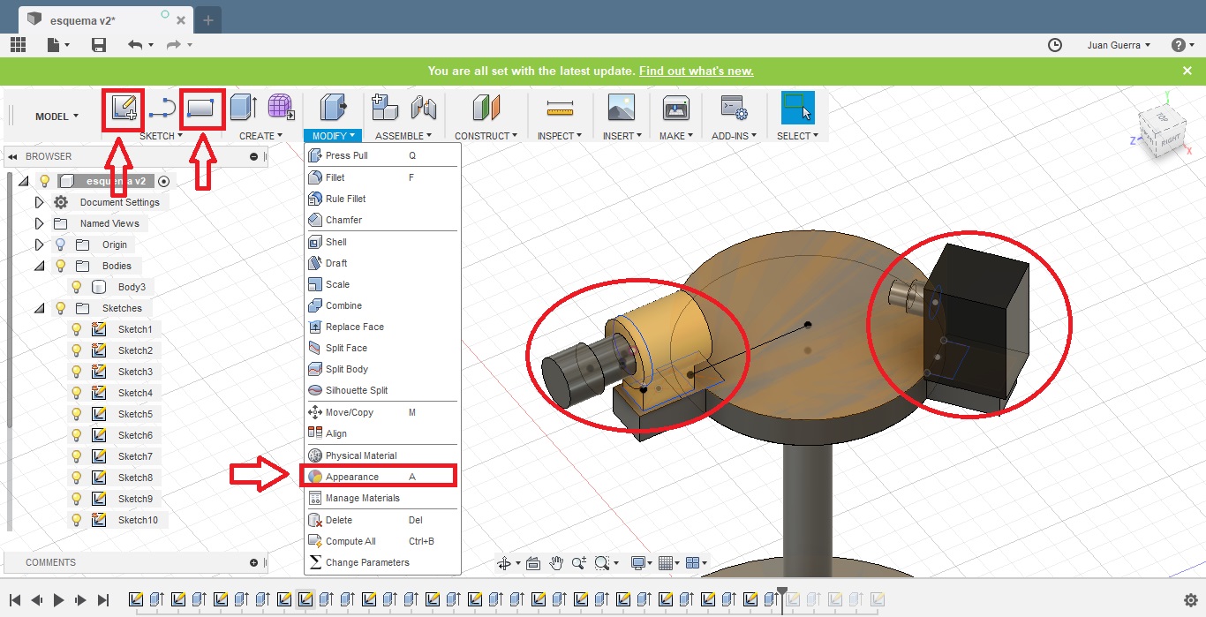The image size is (1206, 617).
Task: Click the Press Pull toolbar icon
Action: tap(333, 108)
